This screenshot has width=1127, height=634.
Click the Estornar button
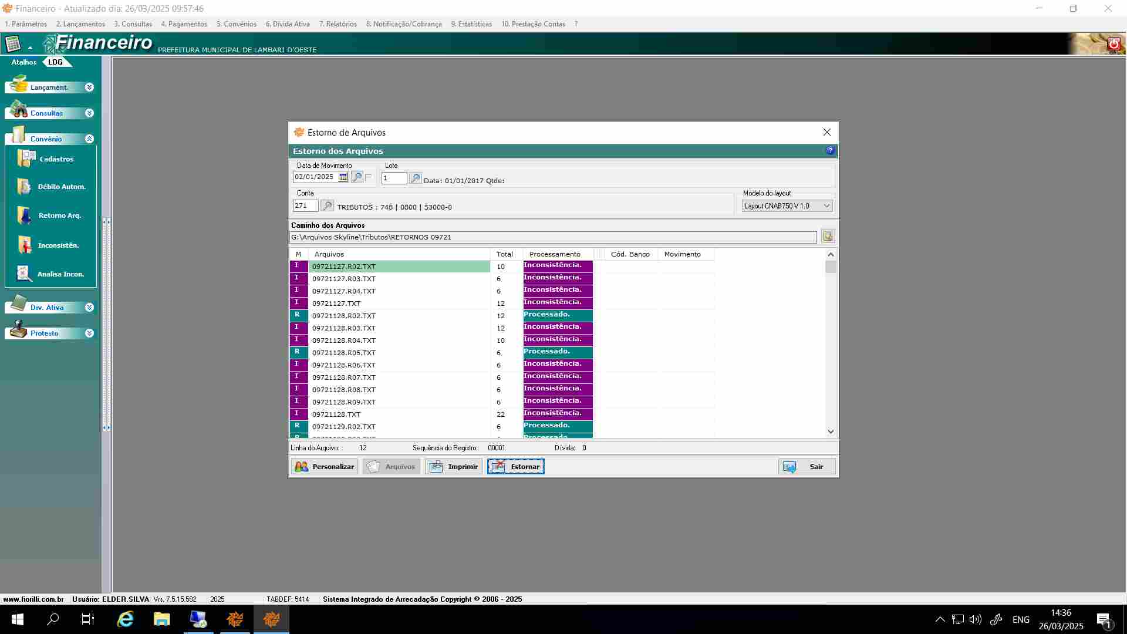tap(515, 467)
